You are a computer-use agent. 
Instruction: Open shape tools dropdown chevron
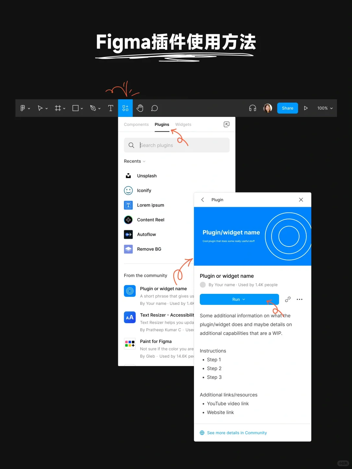pyautogui.click(x=82, y=108)
